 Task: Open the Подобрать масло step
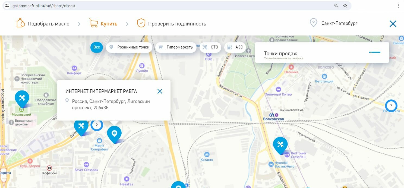pos(49,24)
